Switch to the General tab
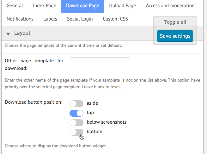The width and height of the screenshot is (207, 154). (x=15, y=6)
